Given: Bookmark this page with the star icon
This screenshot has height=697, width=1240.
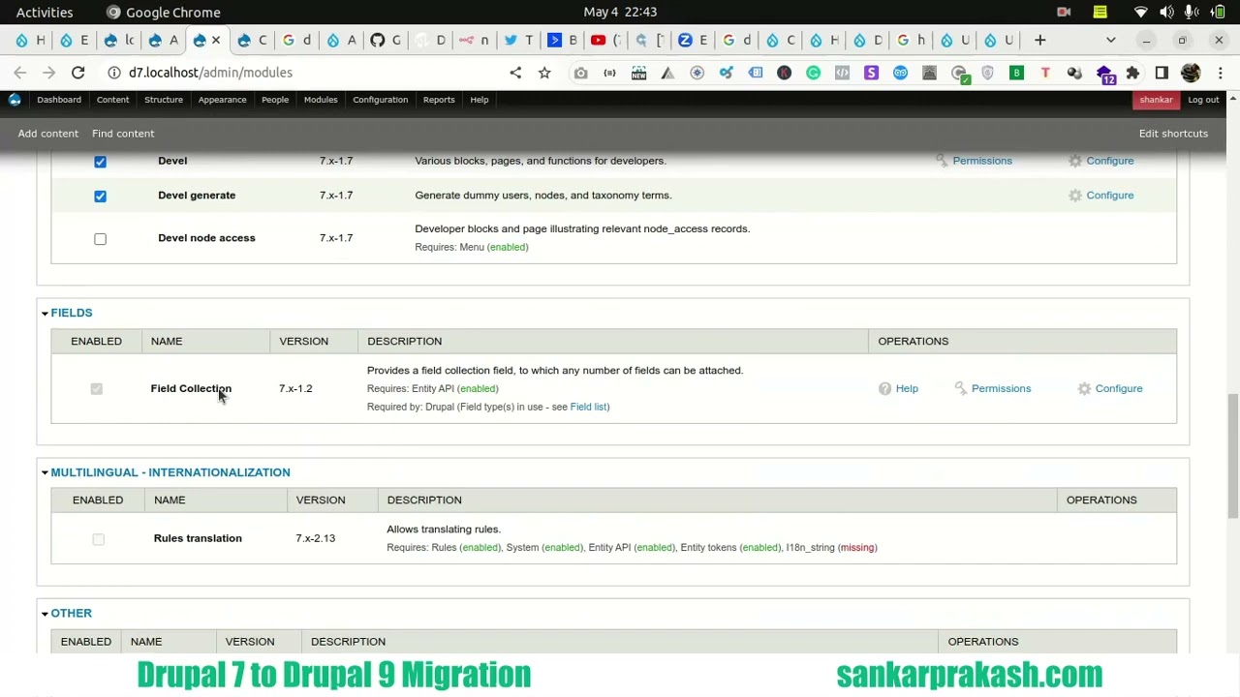Looking at the screenshot, I should (544, 73).
